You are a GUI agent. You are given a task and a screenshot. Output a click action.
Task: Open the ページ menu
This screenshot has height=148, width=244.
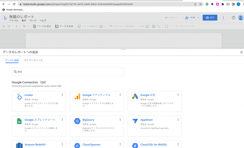tap(33, 21)
